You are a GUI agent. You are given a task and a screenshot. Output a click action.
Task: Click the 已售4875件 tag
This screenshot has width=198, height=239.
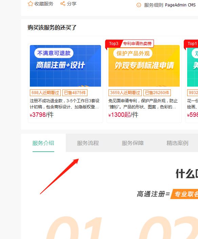coord(75,93)
